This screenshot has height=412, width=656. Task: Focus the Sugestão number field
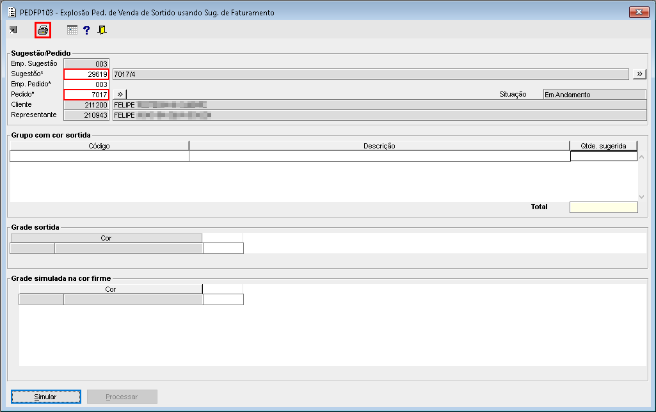point(86,74)
